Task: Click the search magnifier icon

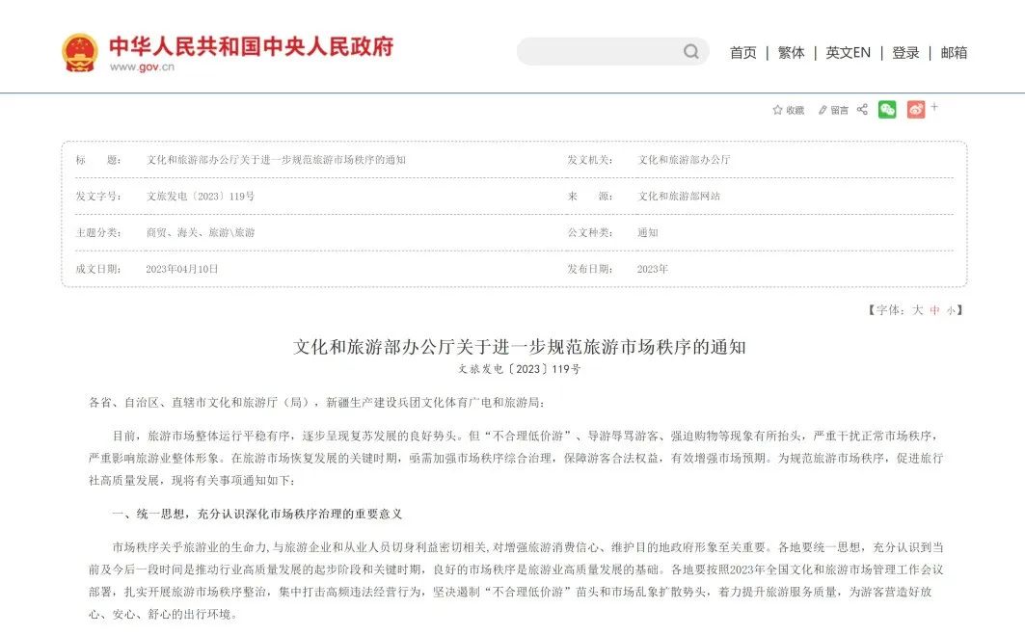Action: 690,52
